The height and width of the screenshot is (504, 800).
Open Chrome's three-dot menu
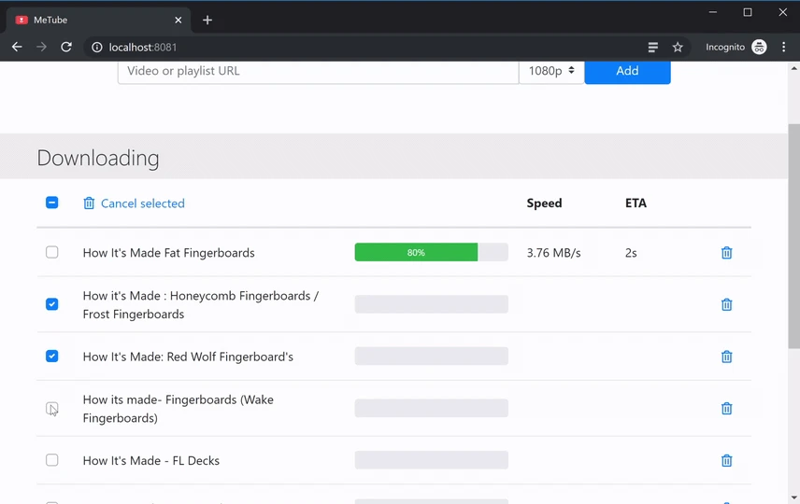[783, 48]
